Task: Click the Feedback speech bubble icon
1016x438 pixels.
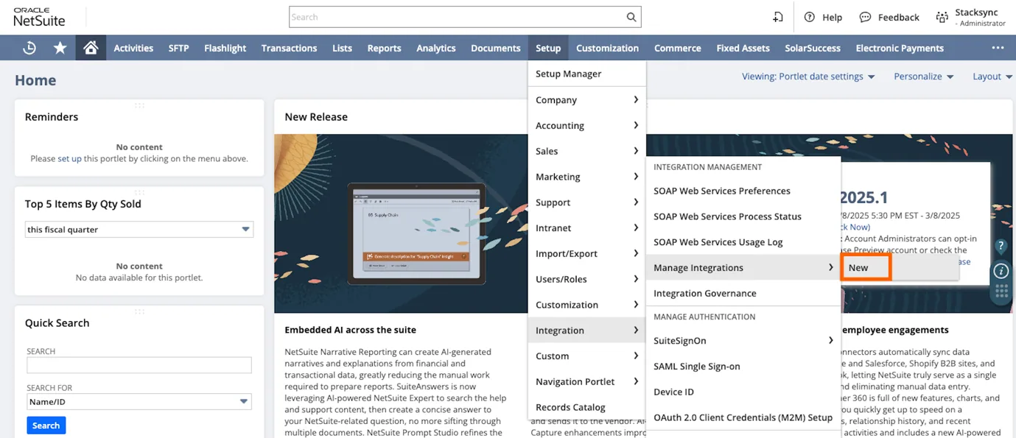Action: coord(866,17)
